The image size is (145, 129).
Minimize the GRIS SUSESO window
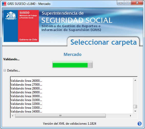click(121, 3)
